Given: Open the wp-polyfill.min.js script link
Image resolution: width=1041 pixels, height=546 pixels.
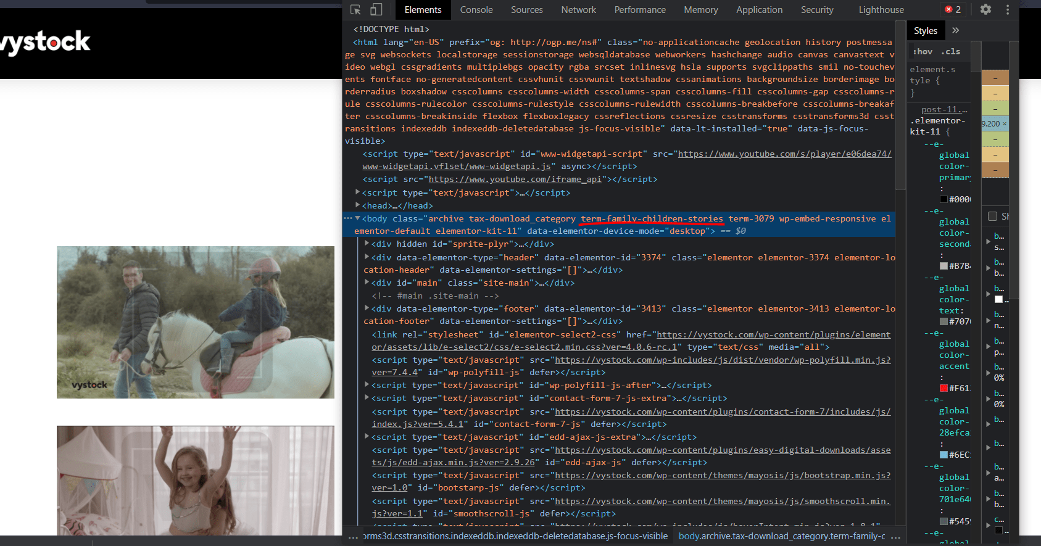Looking at the screenshot, I should tap(631, 366).
